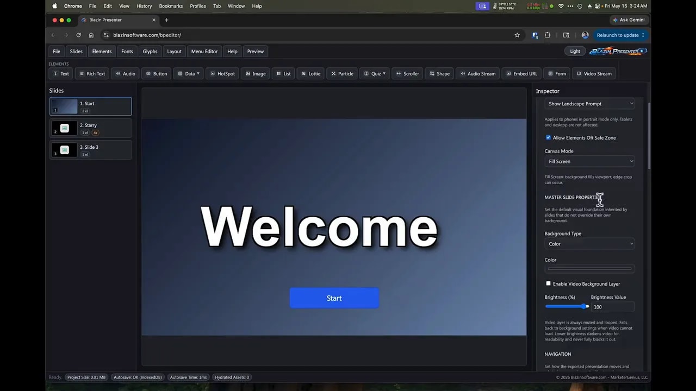This screenshot has height=391, width=696.
Task: Toggle the Light theme button
Action: (575, 51)
